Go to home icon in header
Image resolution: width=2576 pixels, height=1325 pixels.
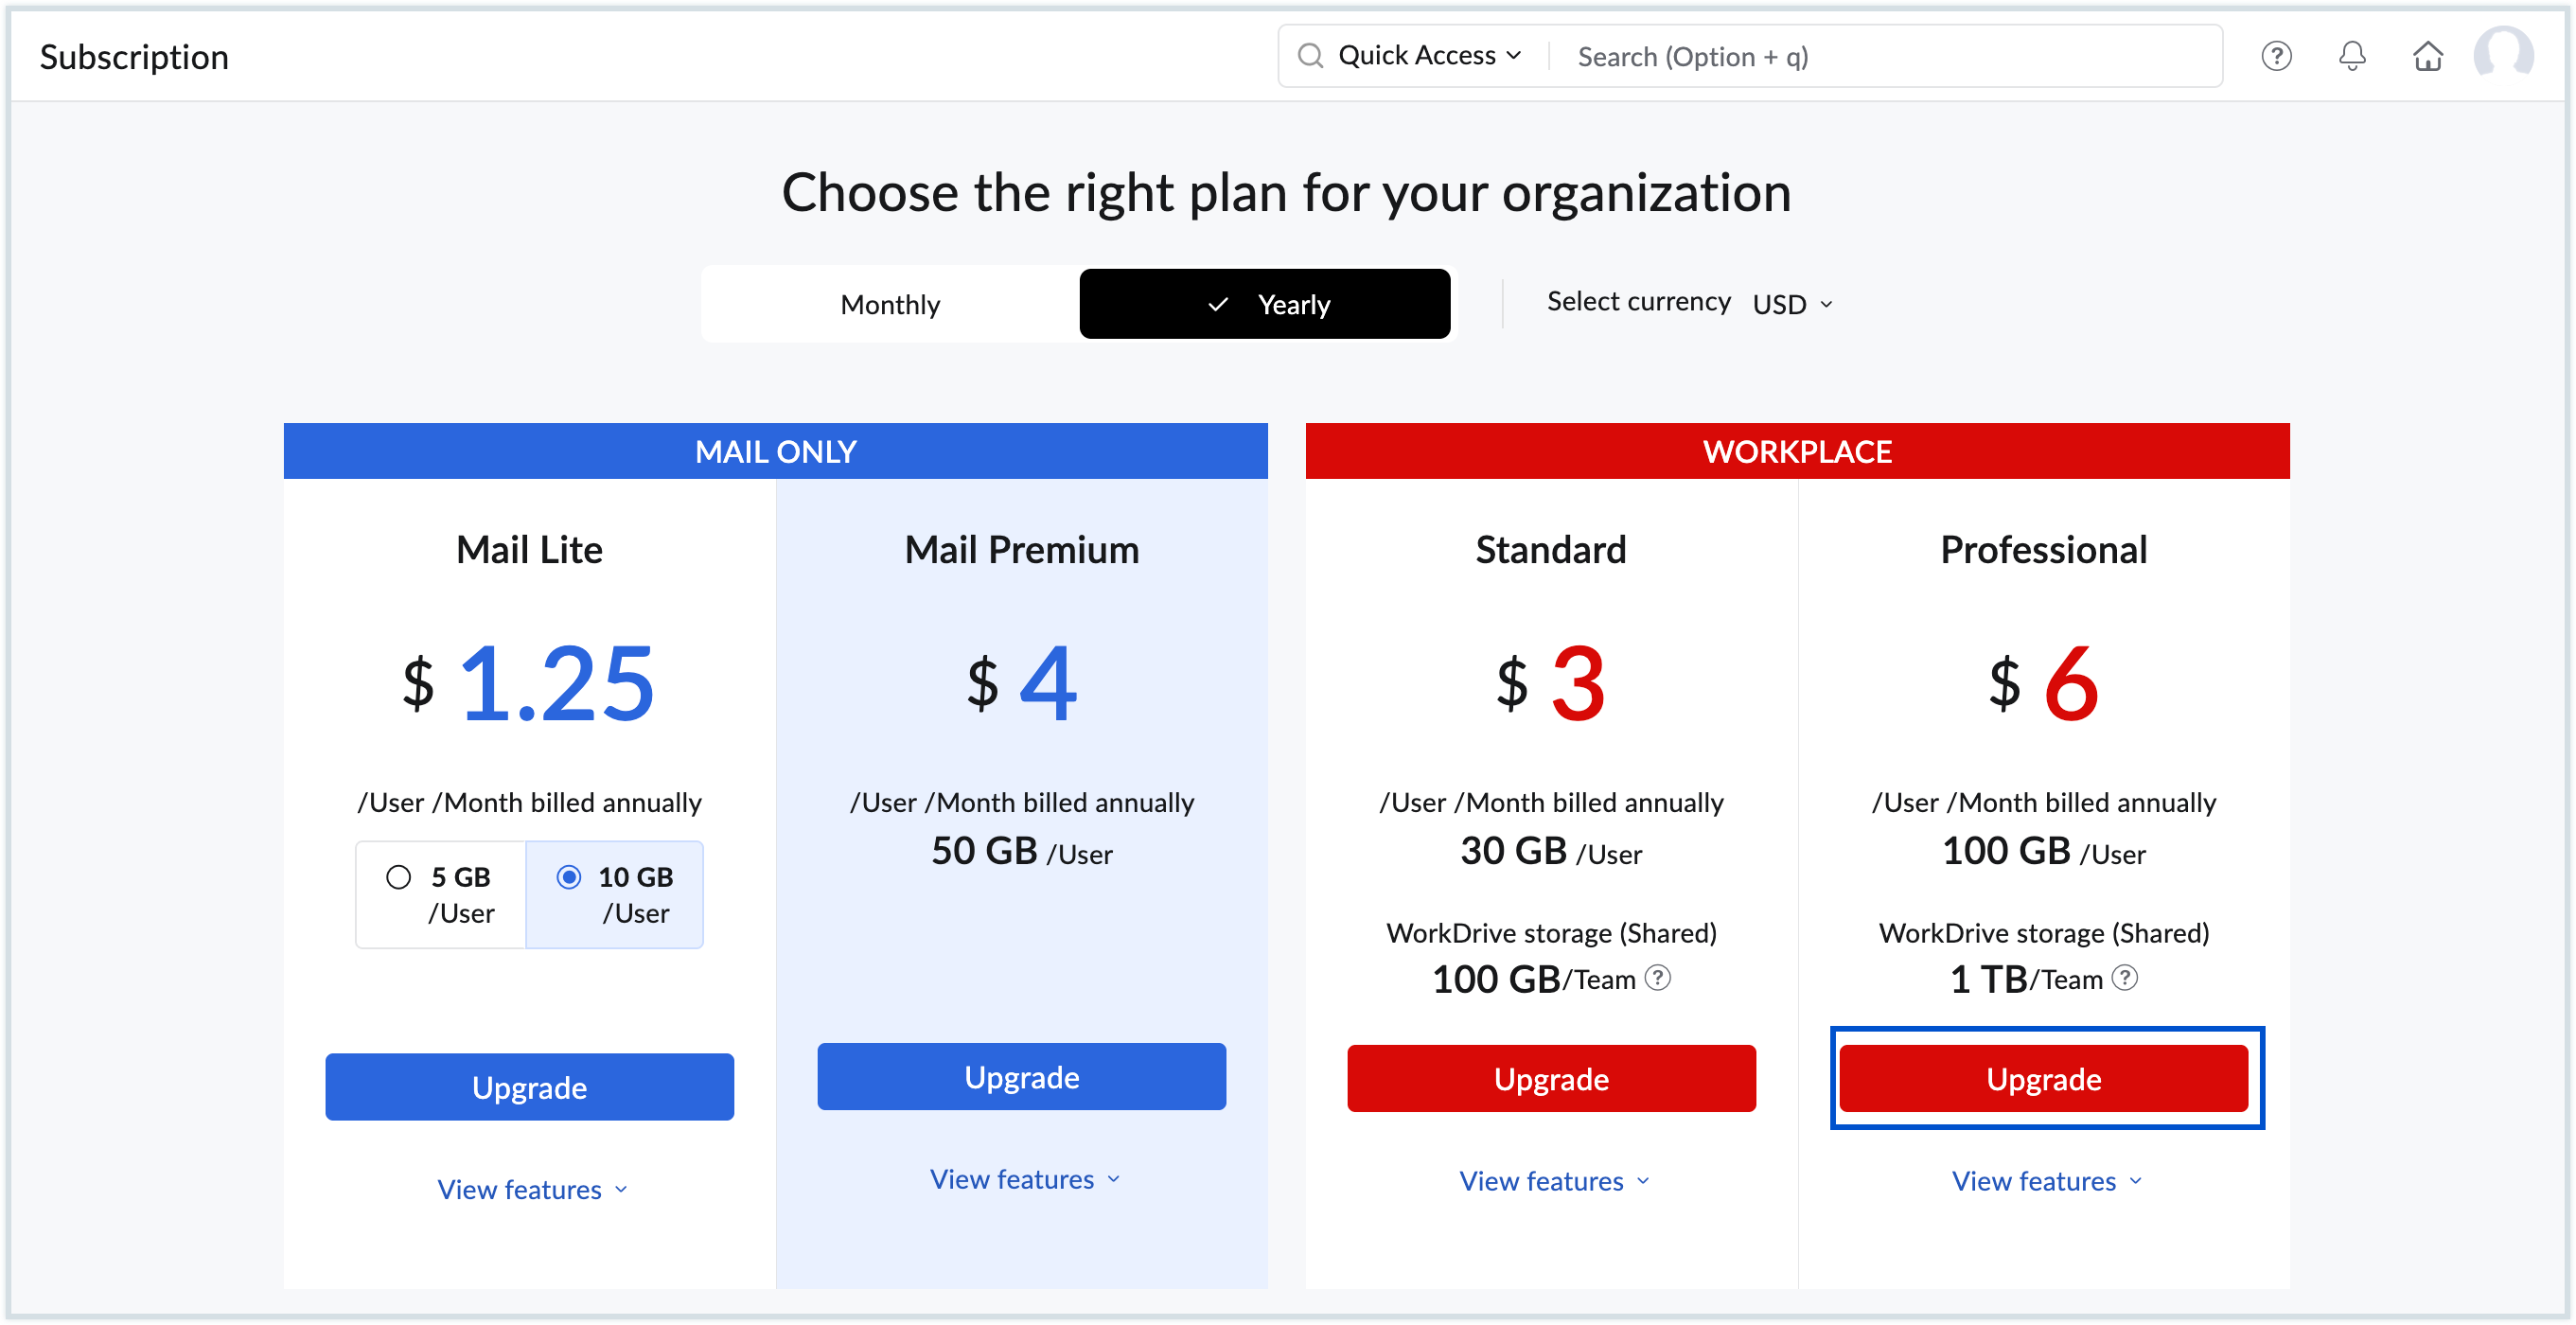click(2427, 56)
